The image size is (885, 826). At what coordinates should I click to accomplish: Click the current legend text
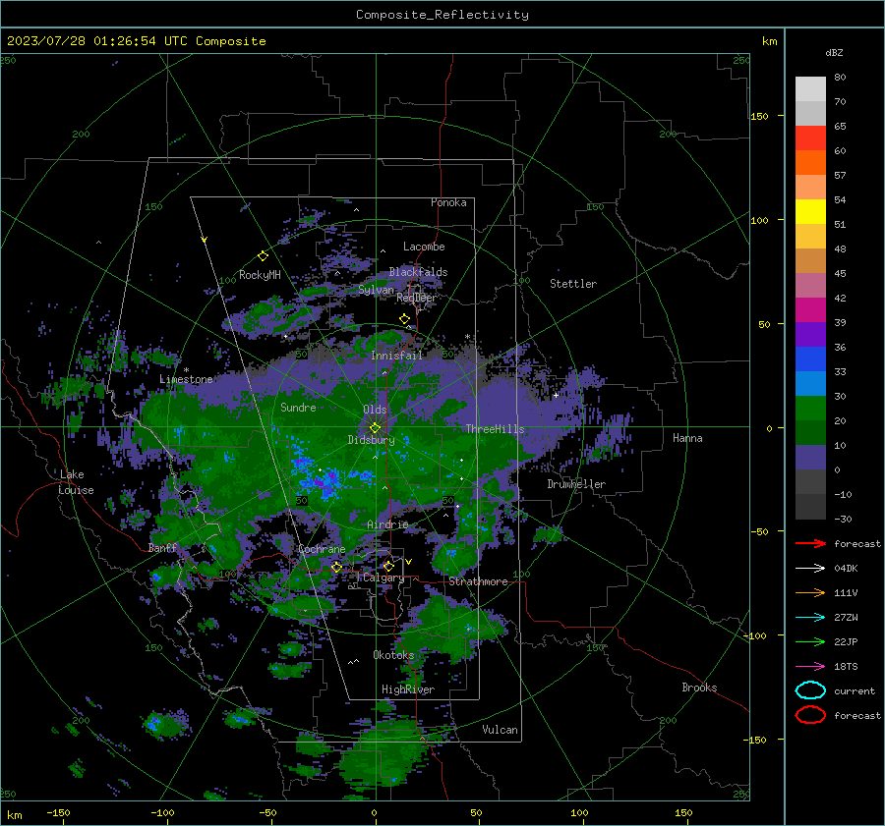click(x=855, y=690)
